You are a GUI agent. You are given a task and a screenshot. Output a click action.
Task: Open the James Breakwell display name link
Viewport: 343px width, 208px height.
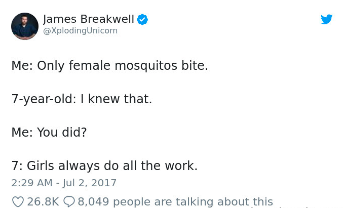[x=89, y=19]
